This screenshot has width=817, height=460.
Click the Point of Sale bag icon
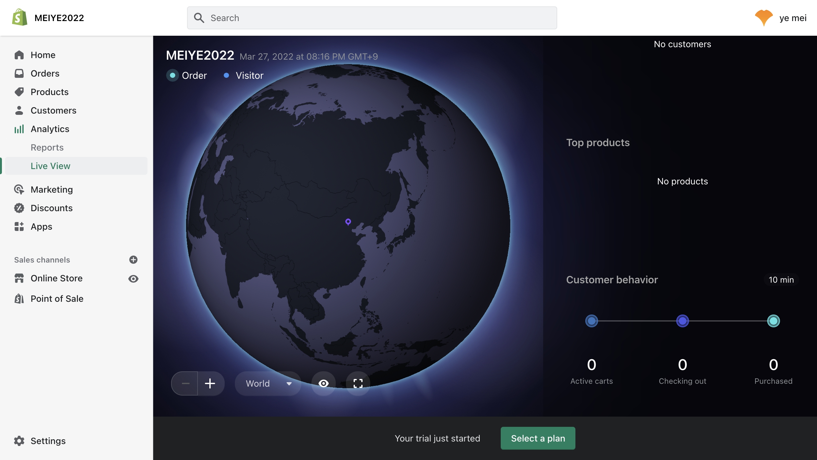[x=19, y=299]
